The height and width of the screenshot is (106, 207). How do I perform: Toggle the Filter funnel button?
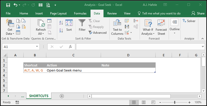82,25
